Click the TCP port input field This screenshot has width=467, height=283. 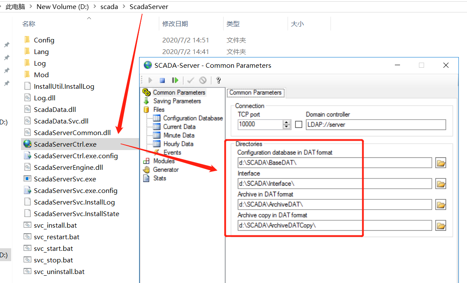[260, 124]
